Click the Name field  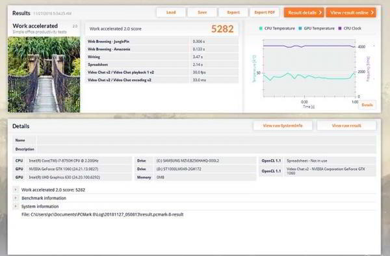207,140
